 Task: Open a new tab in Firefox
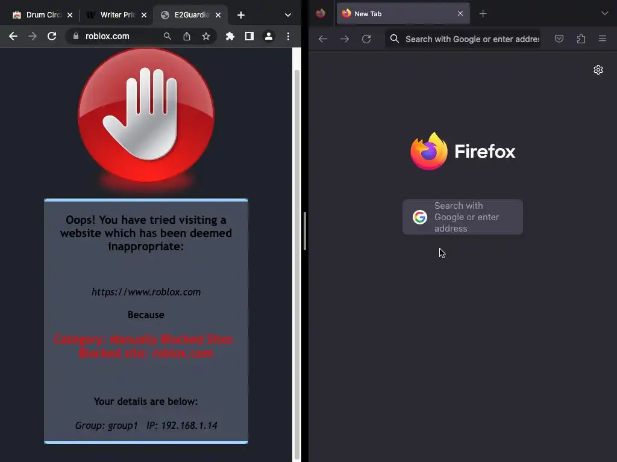point(483,14)
